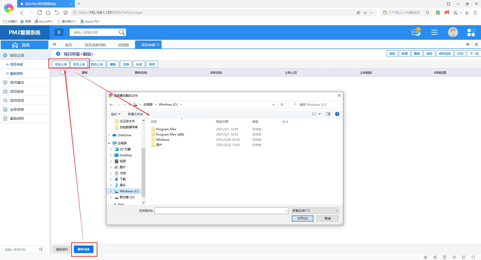Click the help question mark icon in dialog
Image resolution: width=481 pixels, height=260 pixels.
coord(337,114)
